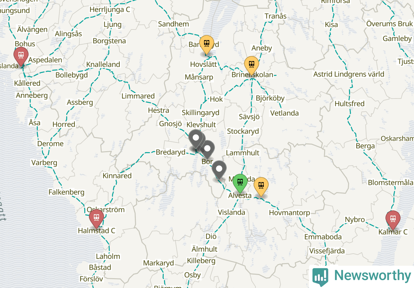Select the Emmaboda station label

point(323,237)
